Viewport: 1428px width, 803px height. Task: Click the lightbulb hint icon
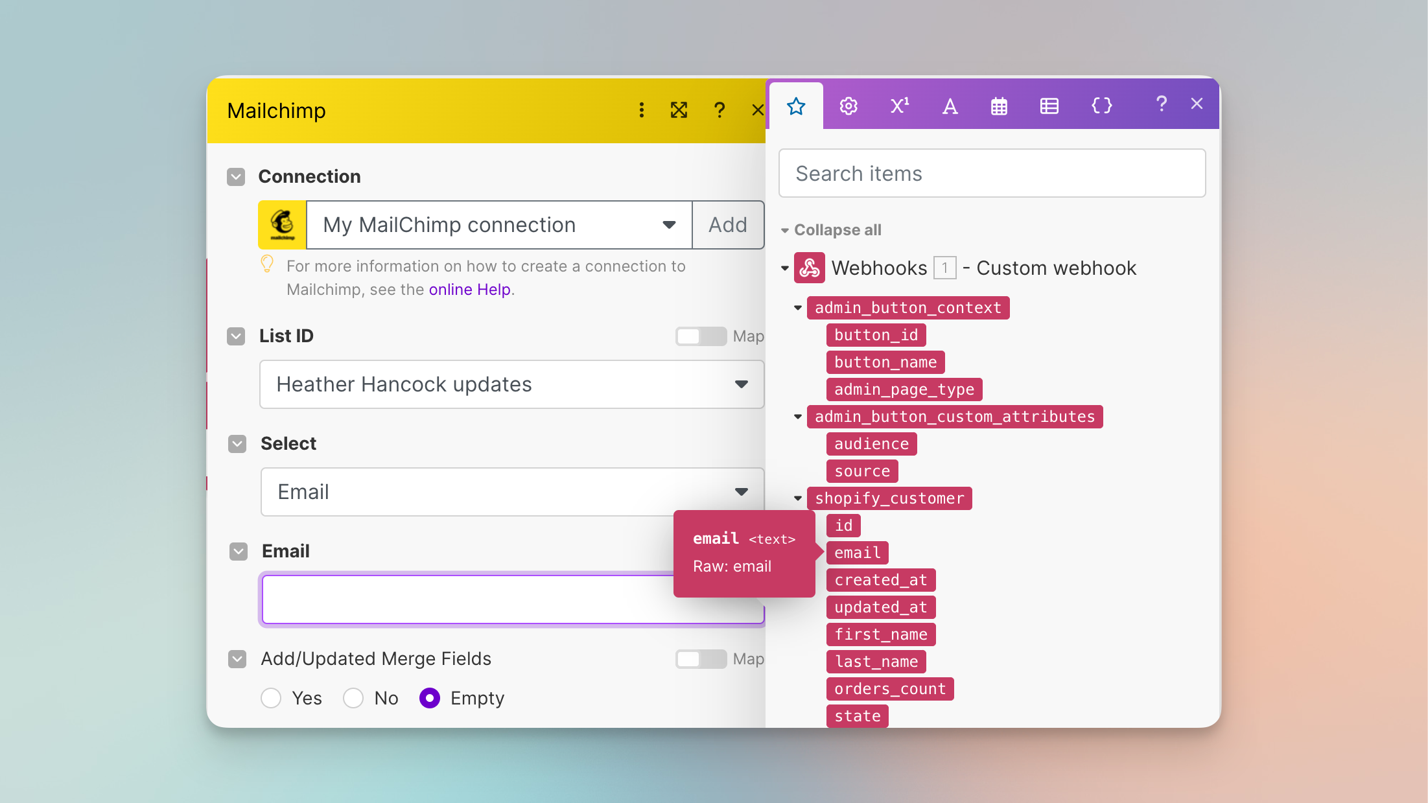(x=267, y=264)
